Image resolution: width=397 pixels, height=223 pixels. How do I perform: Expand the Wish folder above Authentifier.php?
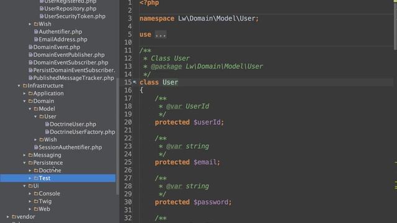tap(30, 24)
